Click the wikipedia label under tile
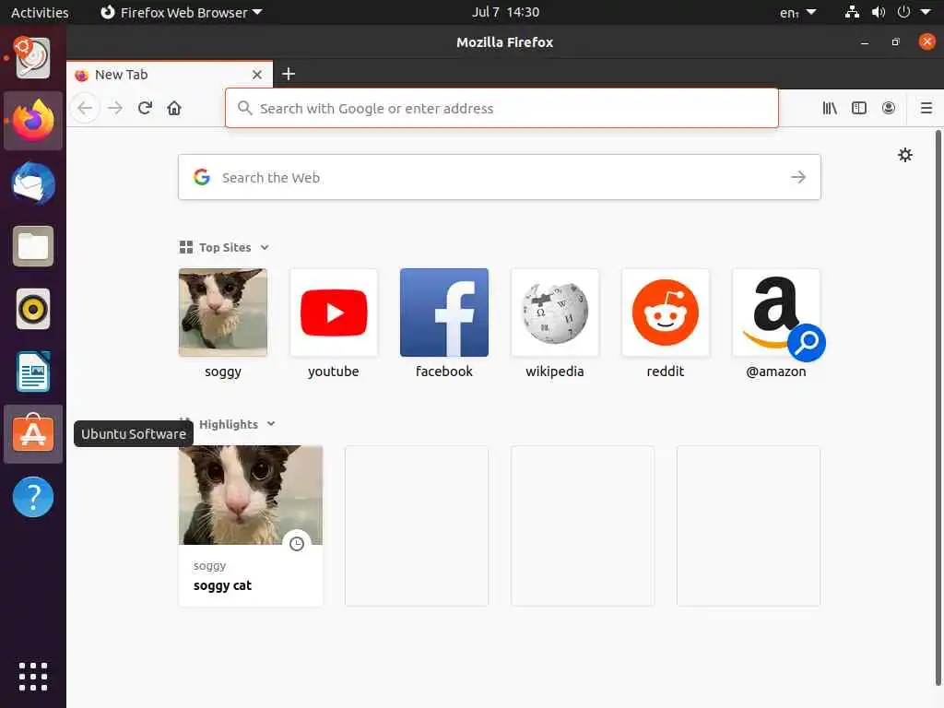Screen dimensions: 944x708 point(554,372)
